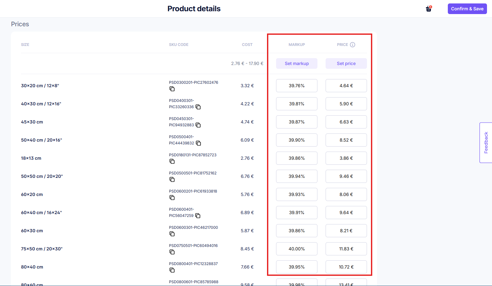Copy SKU code ending PIC94932883

coord(198,125)
